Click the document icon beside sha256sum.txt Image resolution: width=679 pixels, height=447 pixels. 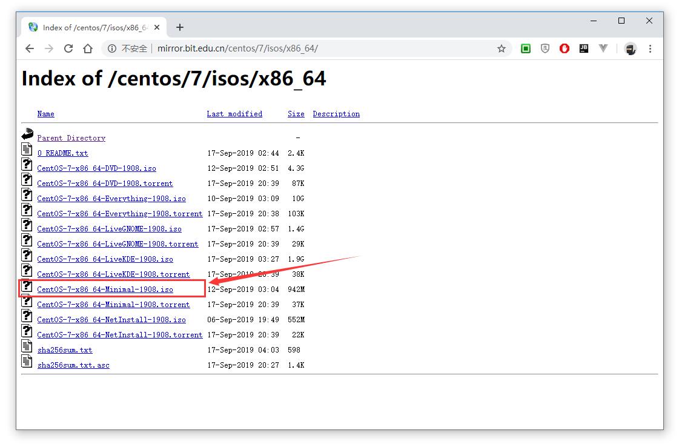(27, 346)
